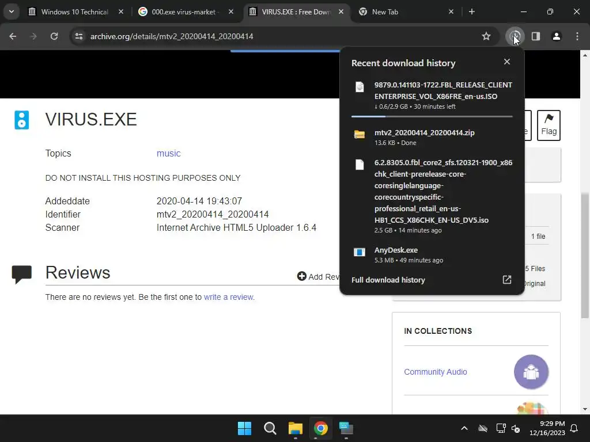Go forward with the forward arrow
Image resolution: width=590 pixels, height=442 pixels.
(x=33, y=36)
